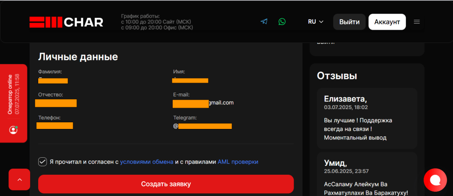Image resolution: width=453 pixels, height=196 pixels.
Task: Open the WhatsApp icon in header
Action: (x=282, y=22)
